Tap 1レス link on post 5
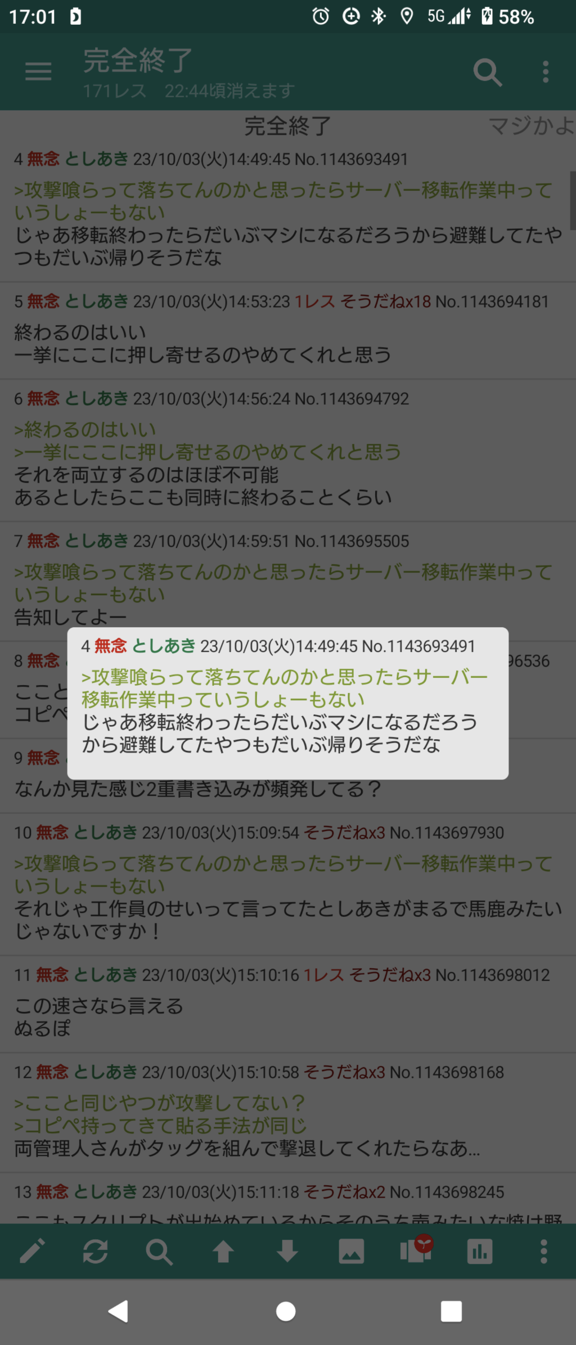This screenshot has width=576, height=1345. pos(315,302)
